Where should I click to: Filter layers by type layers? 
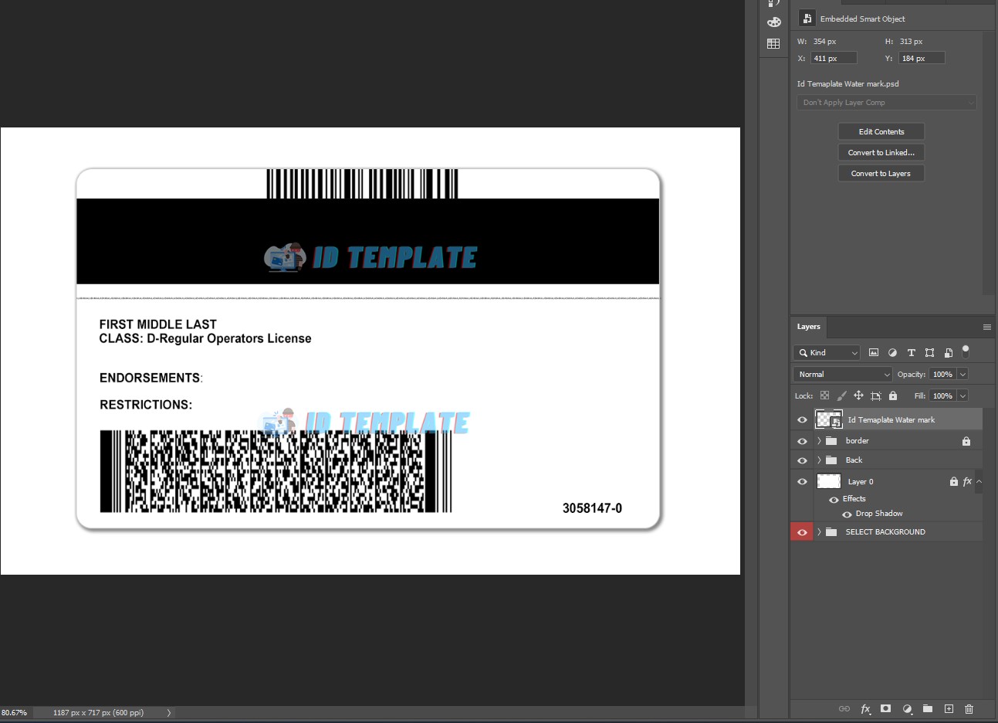pyautogui.click(x=911, y=352)
